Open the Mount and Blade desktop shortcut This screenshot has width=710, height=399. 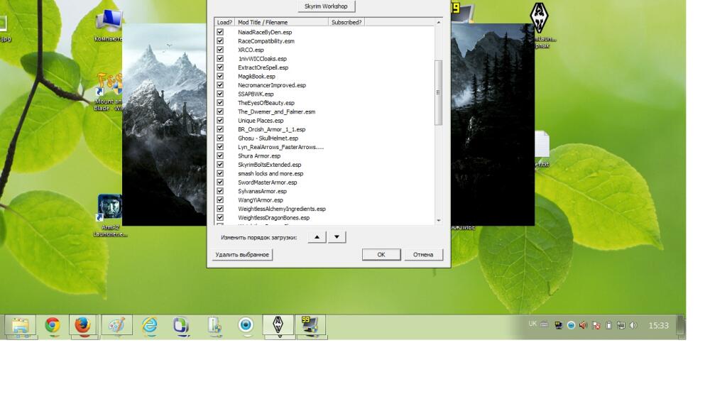(x=109, y=92)
